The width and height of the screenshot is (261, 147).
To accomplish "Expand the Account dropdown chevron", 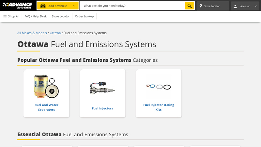I will [256, 6].
